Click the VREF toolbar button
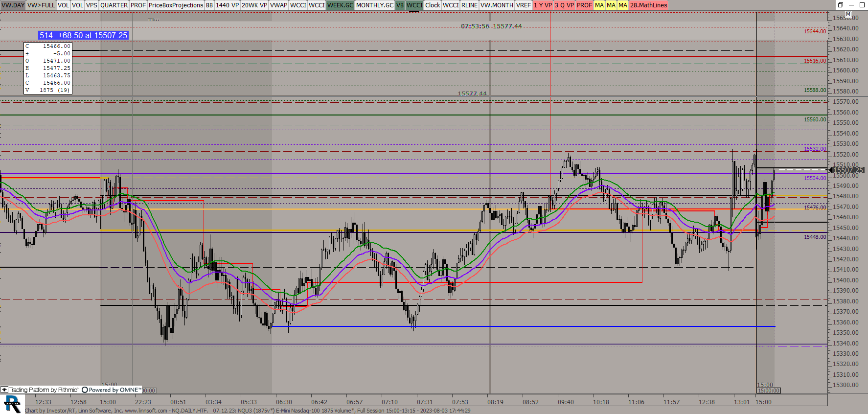This screenshot has width=868, height=414. pyautogui.click(x=523, y=5)
